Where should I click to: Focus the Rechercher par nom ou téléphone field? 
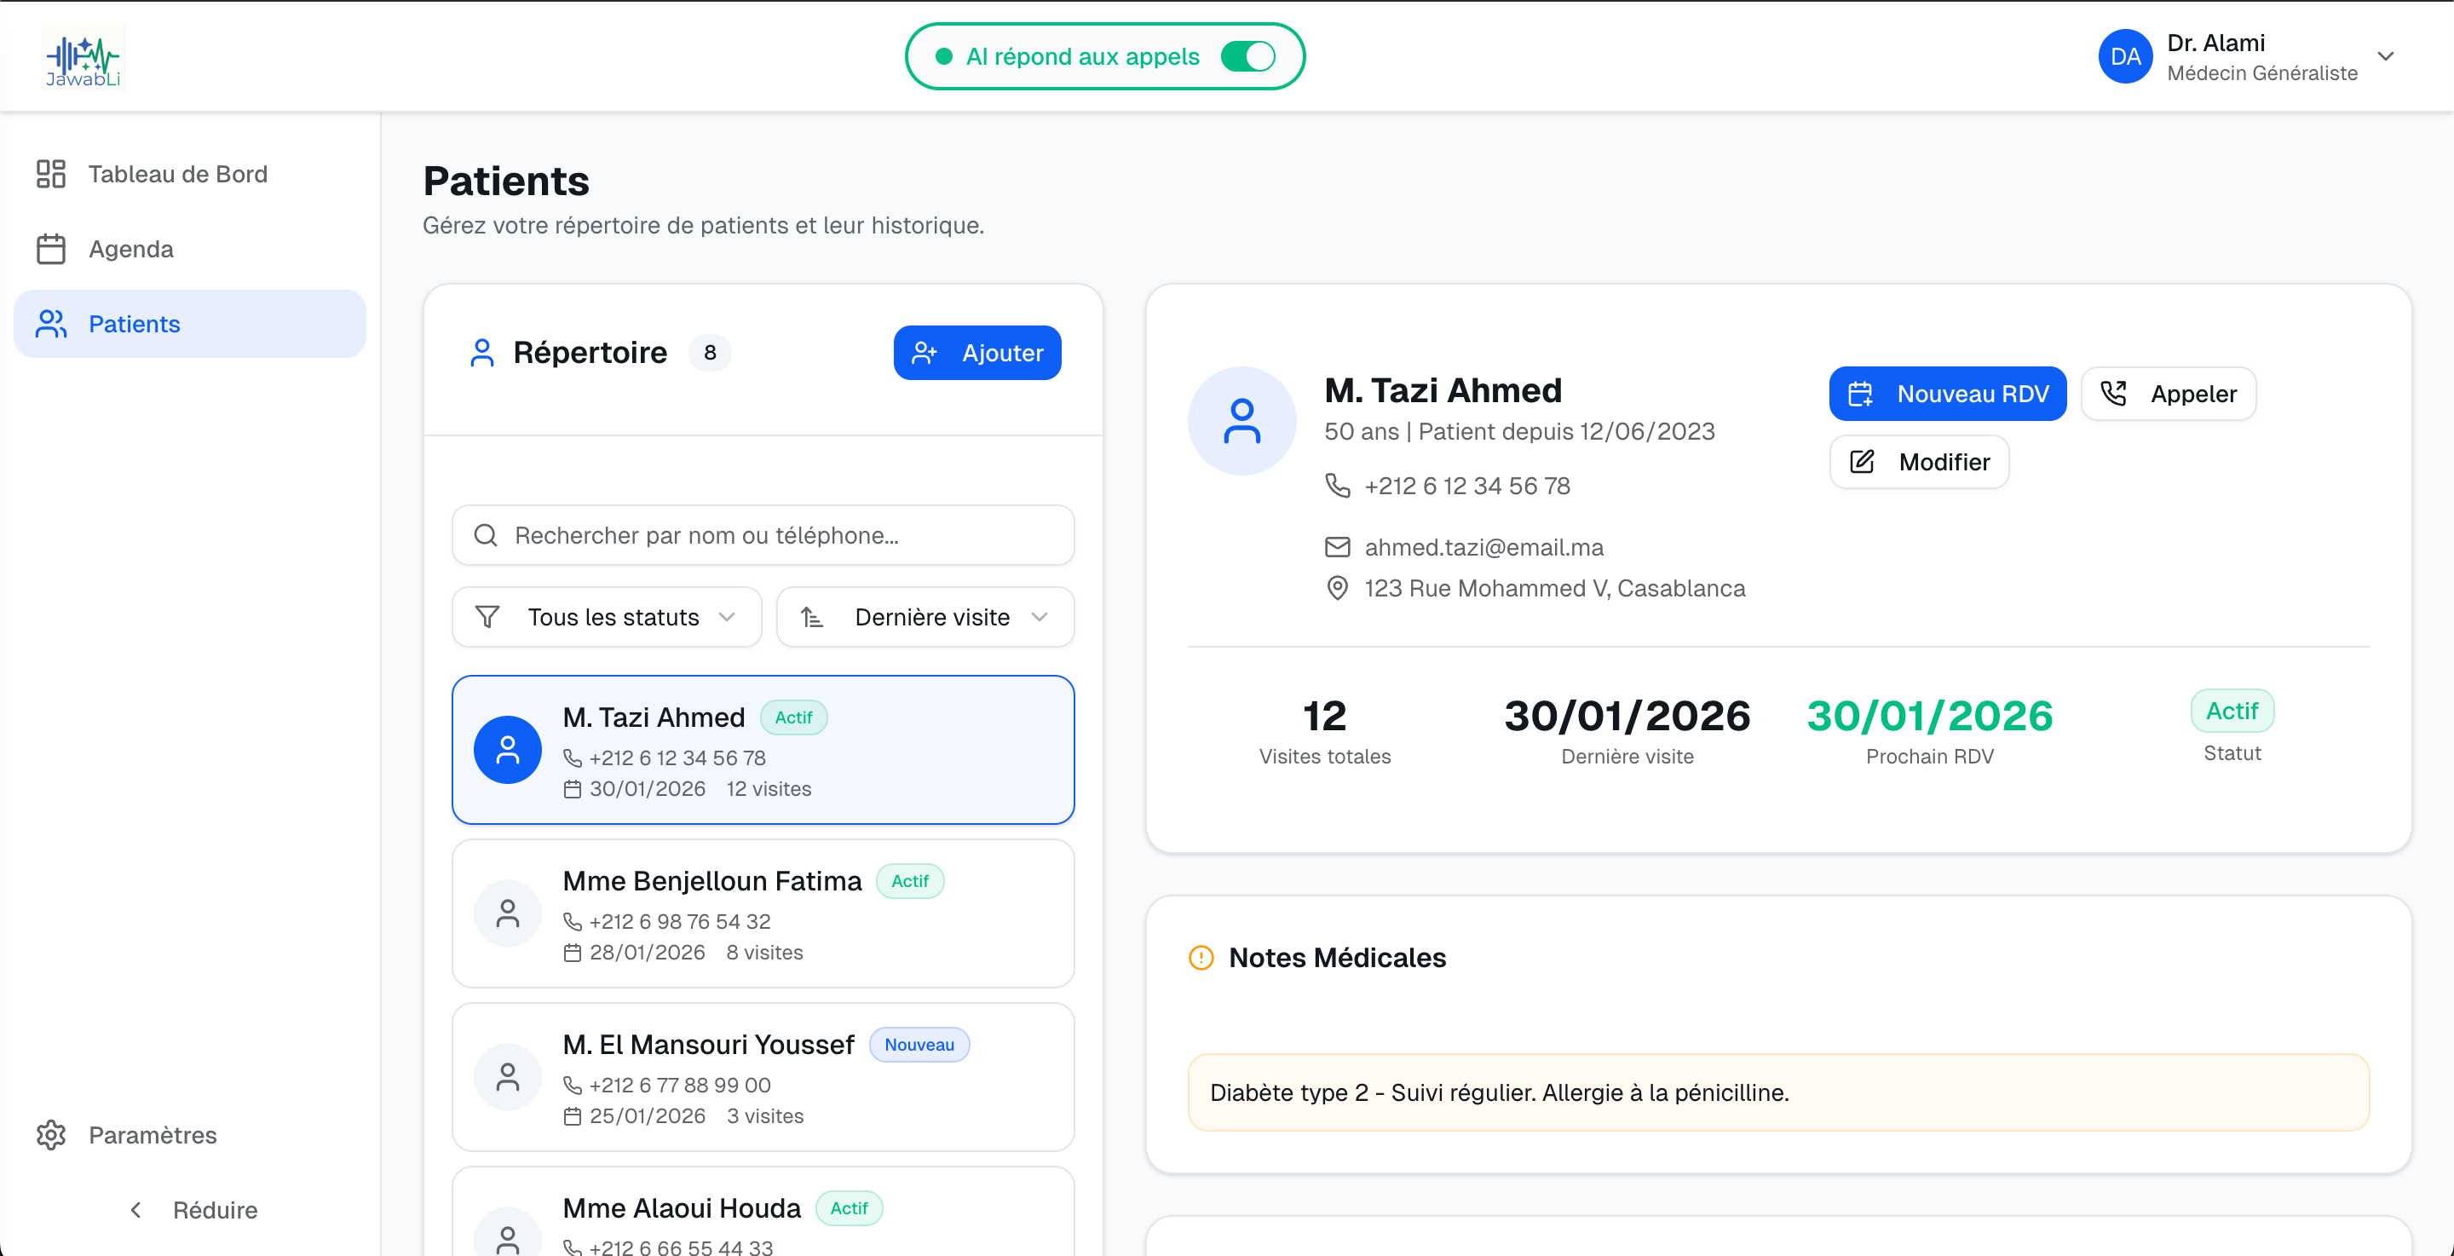763,536
